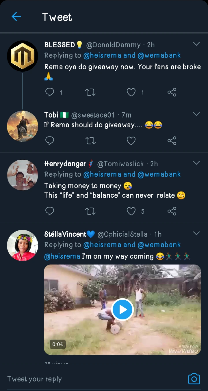Viewport: 208px width, 391px height.
Task: Like Tobi's tweet
Action: pyautogui.click(x=131, y=141)
